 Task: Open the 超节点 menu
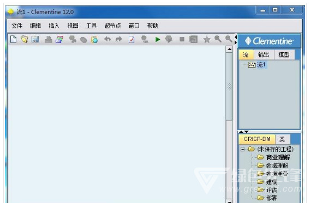[x=112, y=26]
